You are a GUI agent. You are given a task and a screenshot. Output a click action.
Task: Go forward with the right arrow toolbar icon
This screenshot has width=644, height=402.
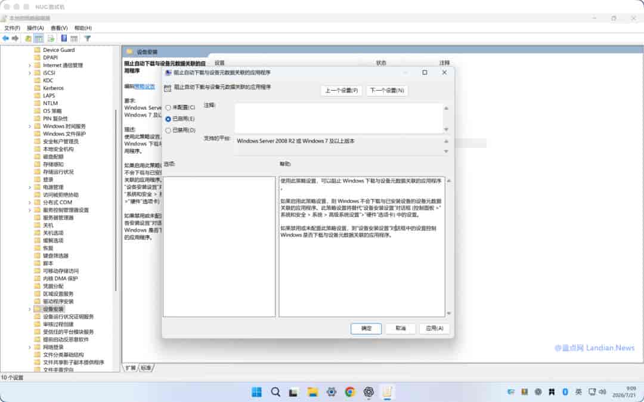pyautogui.click(x=15, y=38)
